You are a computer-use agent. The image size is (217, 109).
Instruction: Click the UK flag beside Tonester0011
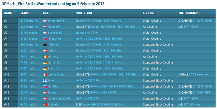[45, 21]
